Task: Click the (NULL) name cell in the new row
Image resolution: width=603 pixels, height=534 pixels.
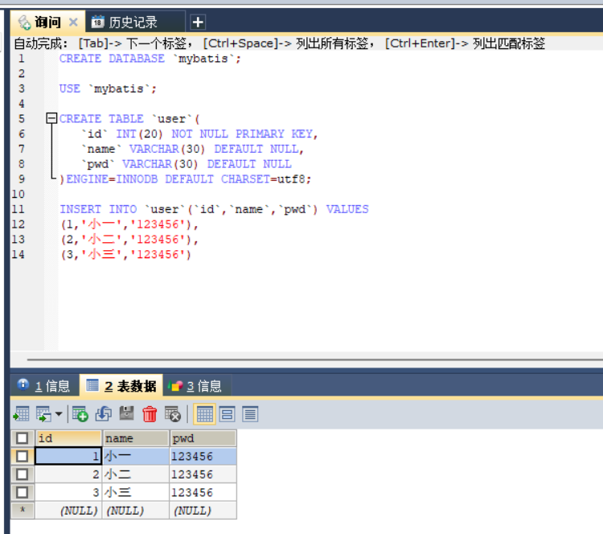Action: 135,511
